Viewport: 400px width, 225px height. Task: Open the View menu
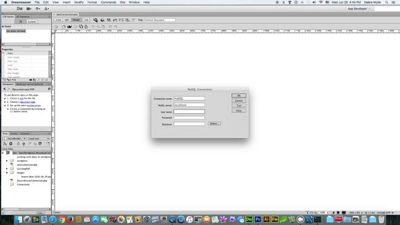click(56, 2)
